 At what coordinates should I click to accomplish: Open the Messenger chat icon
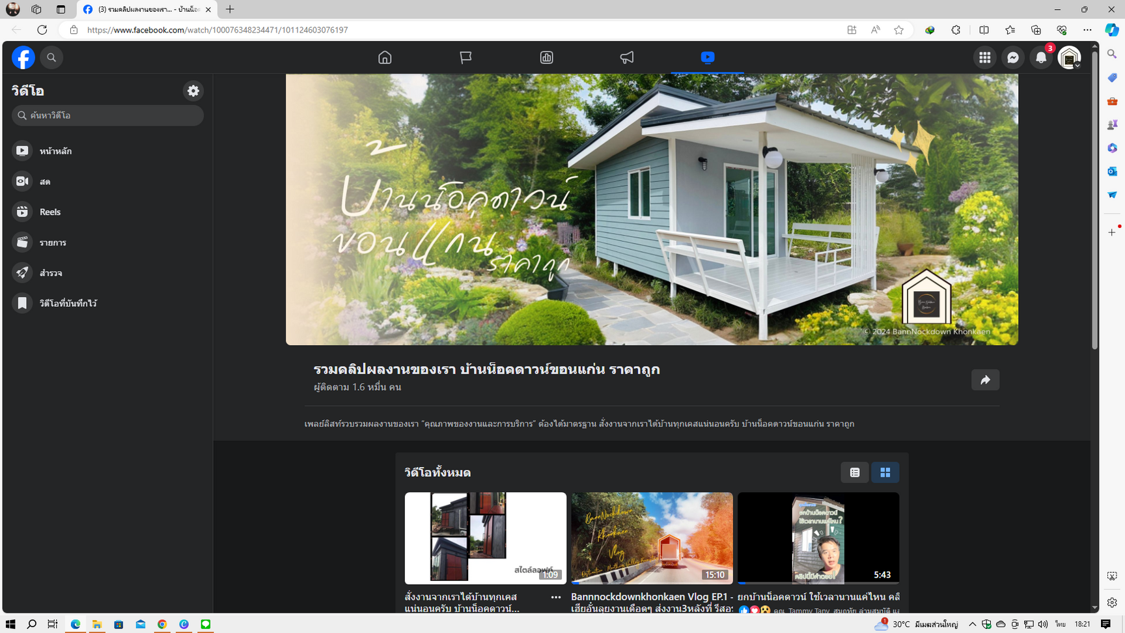1013,58
